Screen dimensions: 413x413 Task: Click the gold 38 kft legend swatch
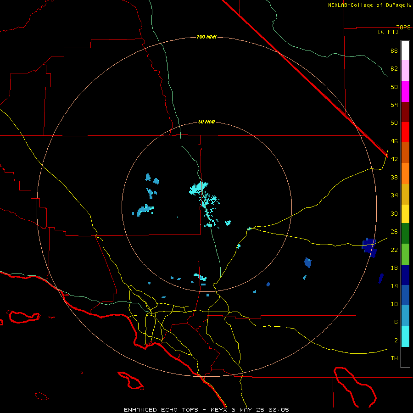point(405,194)
